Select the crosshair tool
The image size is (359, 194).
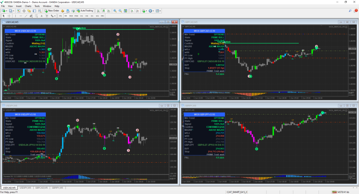(9, 16)
